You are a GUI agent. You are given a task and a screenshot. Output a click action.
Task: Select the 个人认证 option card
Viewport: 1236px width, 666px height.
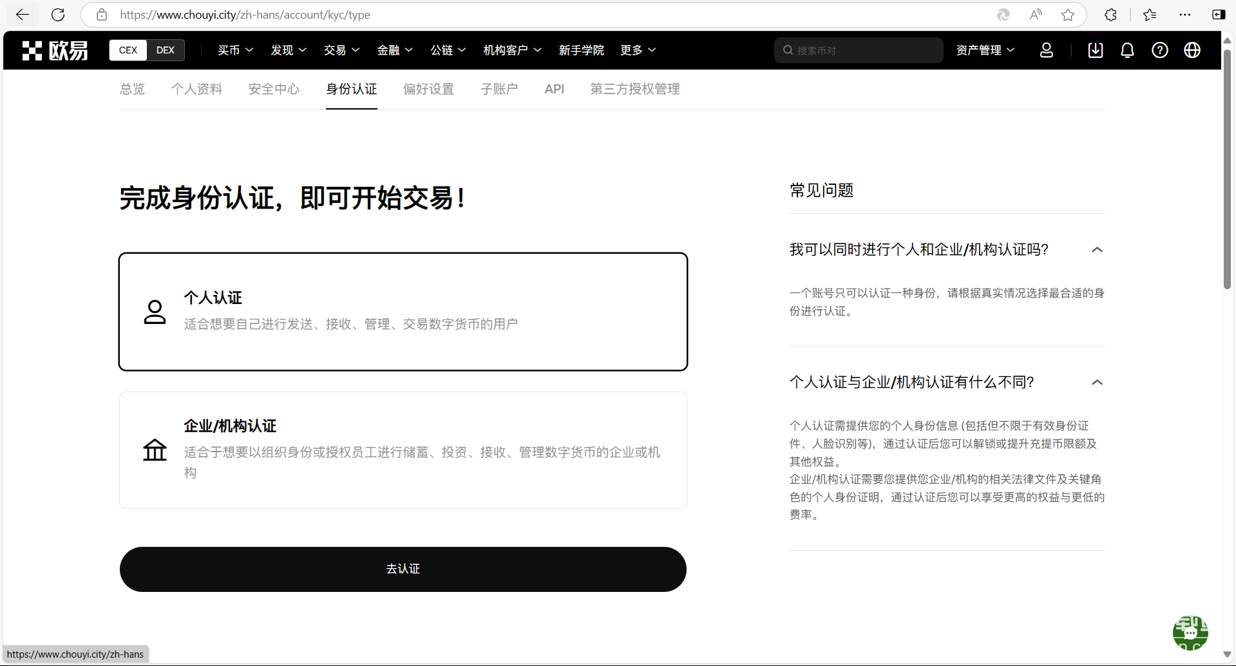point(403,312)
